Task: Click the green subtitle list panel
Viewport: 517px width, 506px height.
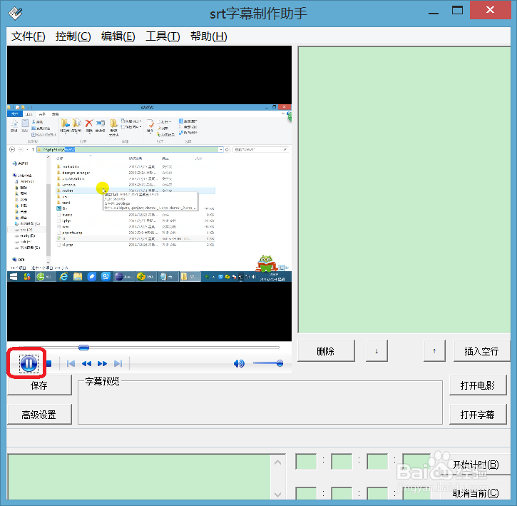Action: click(404, 190)
